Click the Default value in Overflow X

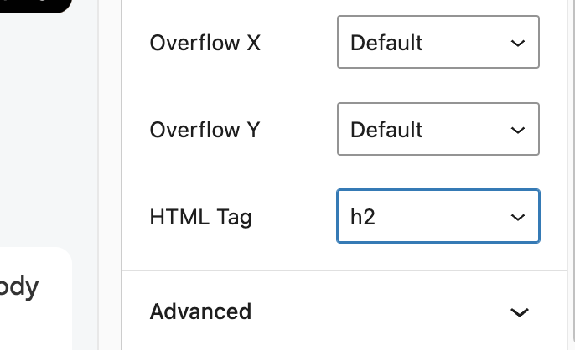tap(386, 43)
